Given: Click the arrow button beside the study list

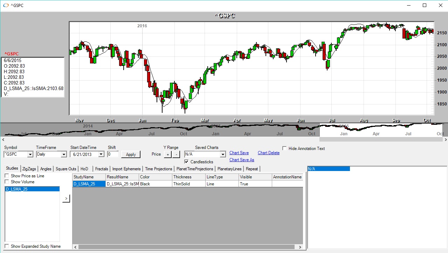Looking at the screenshot, I should pos(67,199).
